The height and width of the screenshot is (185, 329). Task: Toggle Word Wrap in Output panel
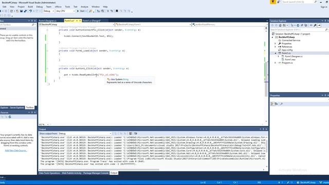[x=136, y=134]
